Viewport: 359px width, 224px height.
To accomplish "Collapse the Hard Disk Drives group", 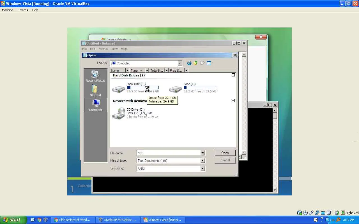I will pos(233,75).
